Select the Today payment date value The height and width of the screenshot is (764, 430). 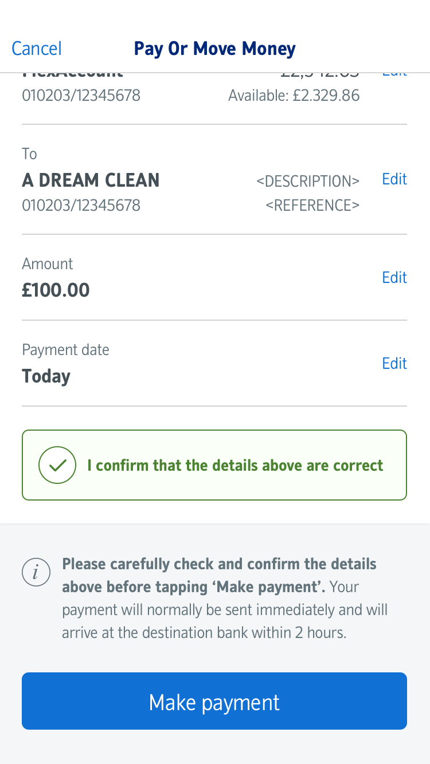pos(46,376)
